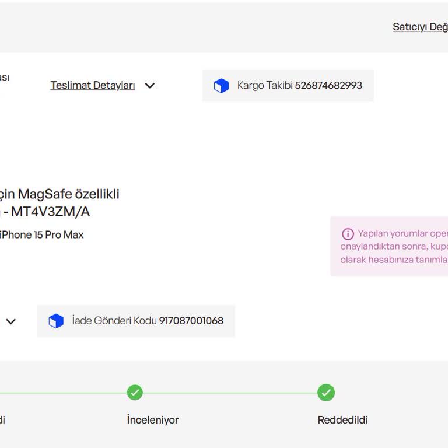448x448 pixels.
Task: Select return shipment code 917087001068
Action: [x=191, y=321]
